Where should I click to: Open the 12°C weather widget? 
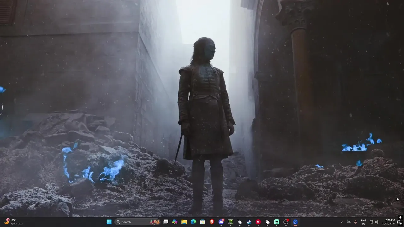point(14,222)
